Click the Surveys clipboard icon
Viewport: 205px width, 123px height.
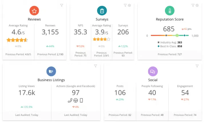[x=102, y=11]
